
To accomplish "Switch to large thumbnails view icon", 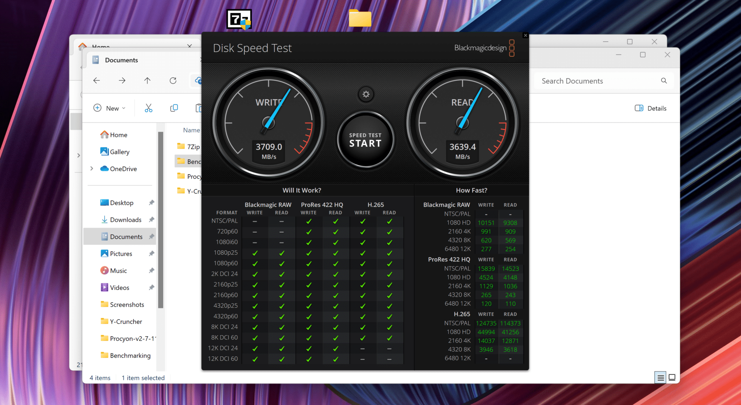I will (672, 378).
